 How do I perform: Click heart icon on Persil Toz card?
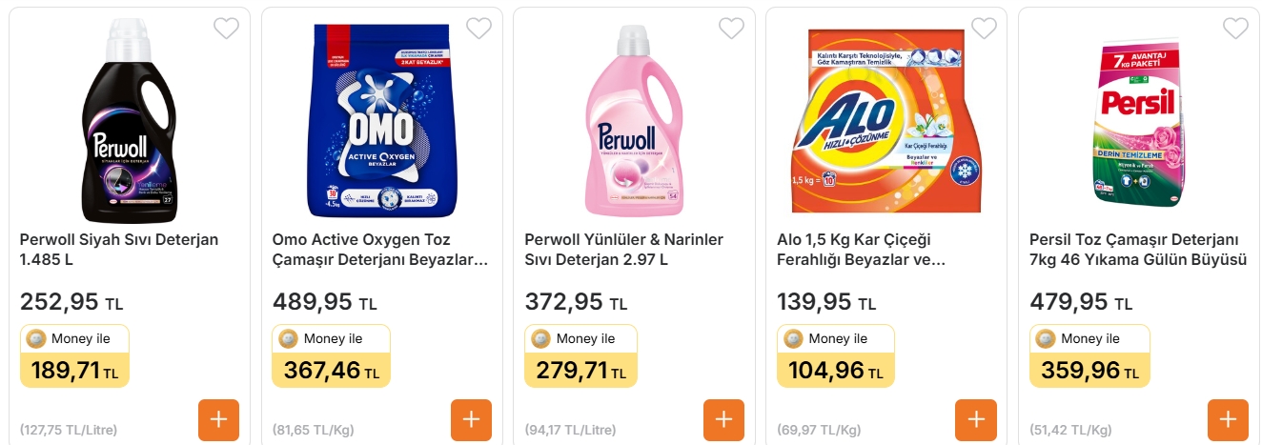click(1235, 29)
